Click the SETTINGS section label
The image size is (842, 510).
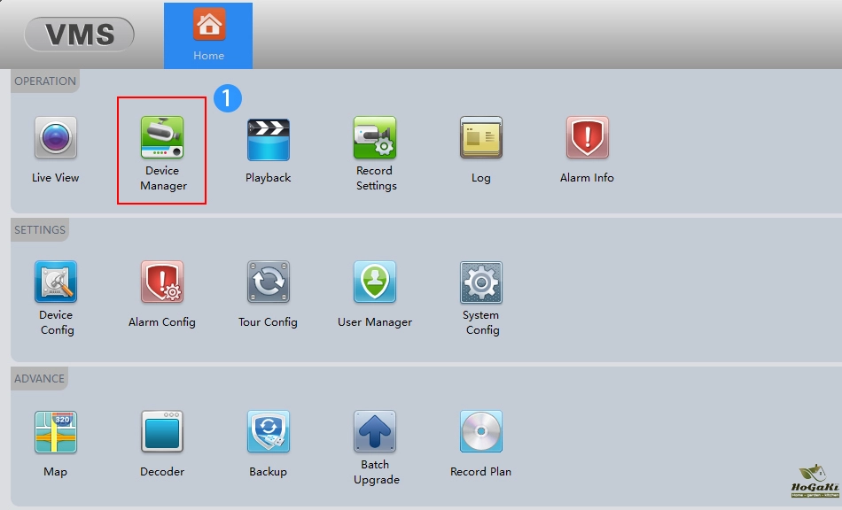[40, 230]
